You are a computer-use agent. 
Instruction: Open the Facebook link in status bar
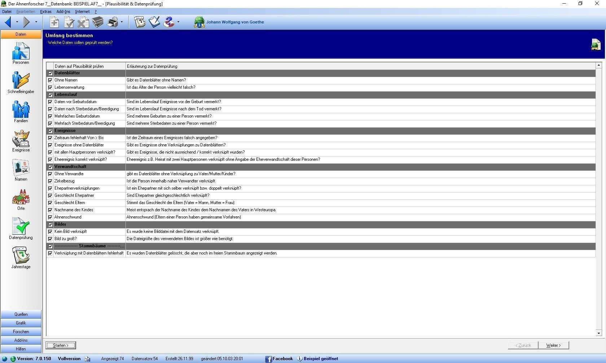279,359
